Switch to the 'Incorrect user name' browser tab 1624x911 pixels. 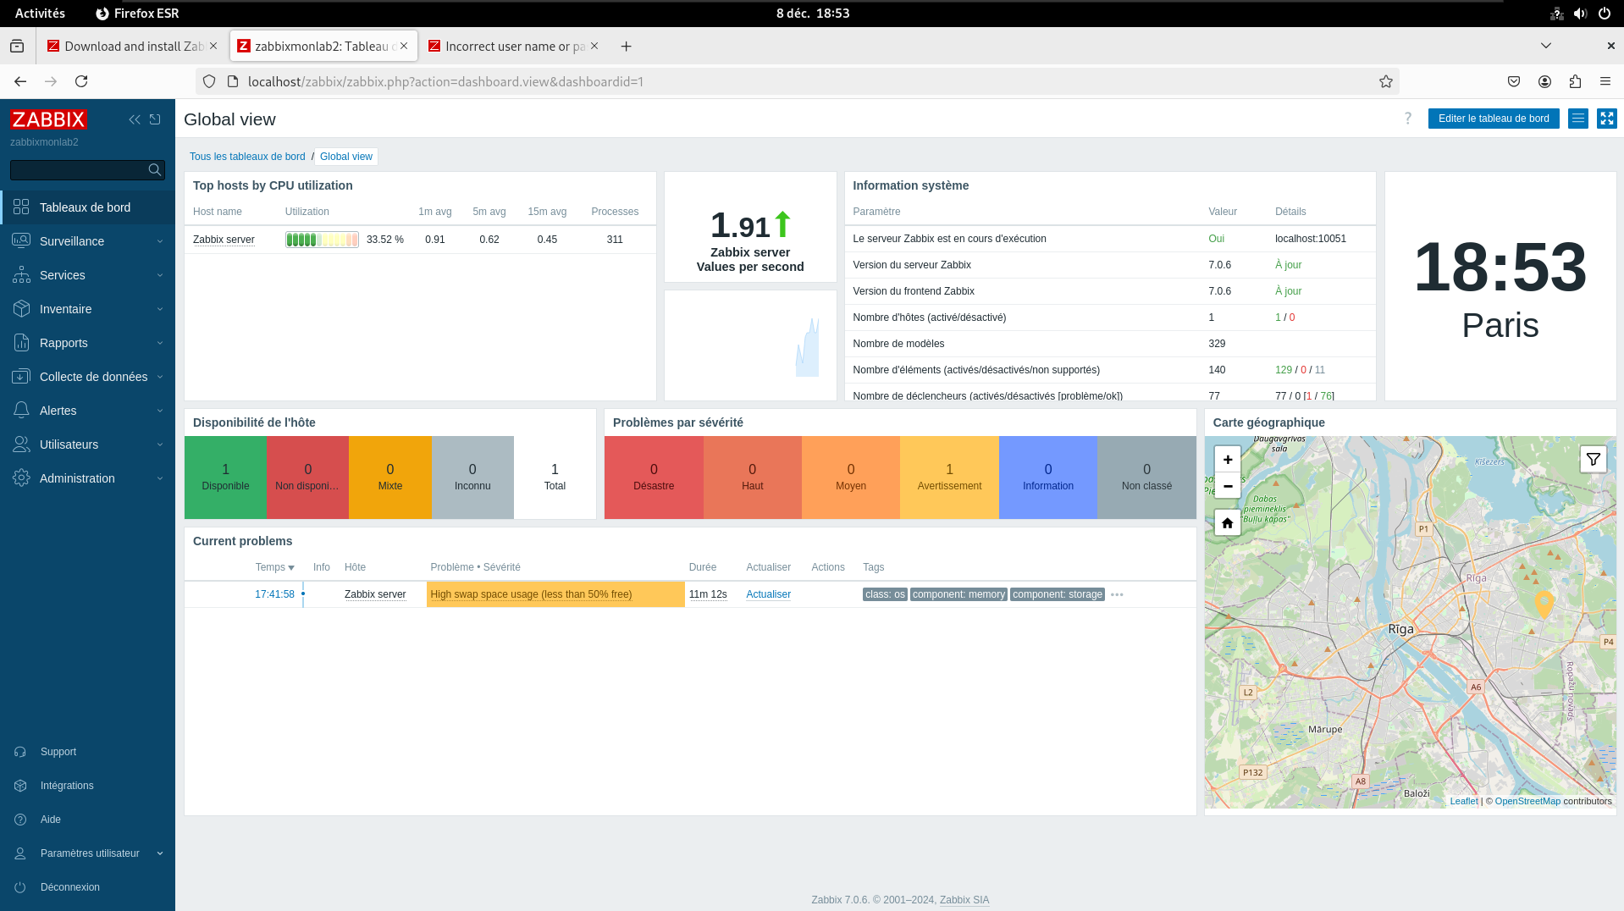pyautogui.click(x=508, y=46)
